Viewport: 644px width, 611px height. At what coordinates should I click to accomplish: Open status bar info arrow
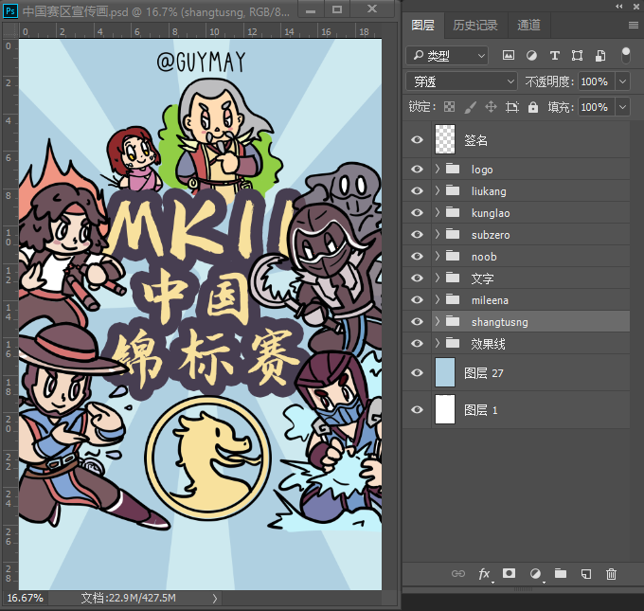215,599
